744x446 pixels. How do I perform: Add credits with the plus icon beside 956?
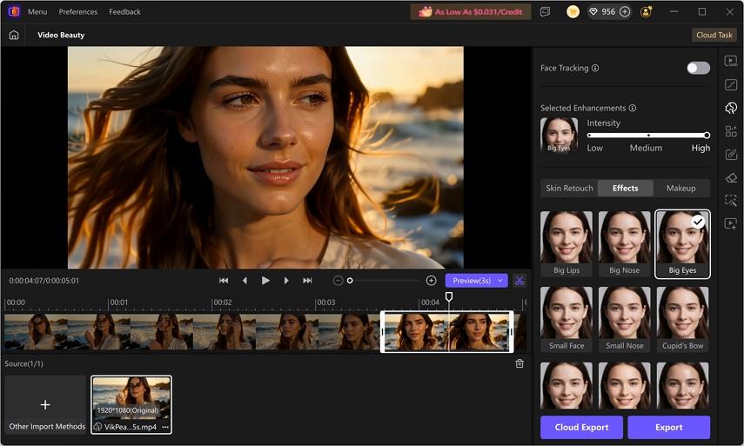click(x=625, y=12)
